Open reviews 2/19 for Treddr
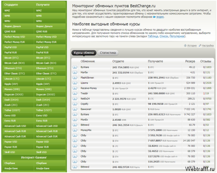 [206, 94]
